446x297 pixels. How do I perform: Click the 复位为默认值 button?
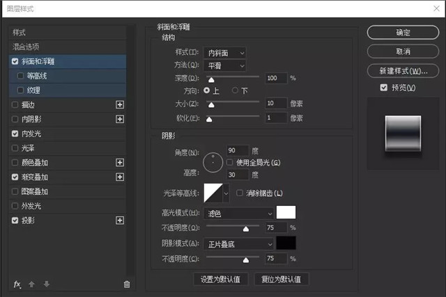281,280
